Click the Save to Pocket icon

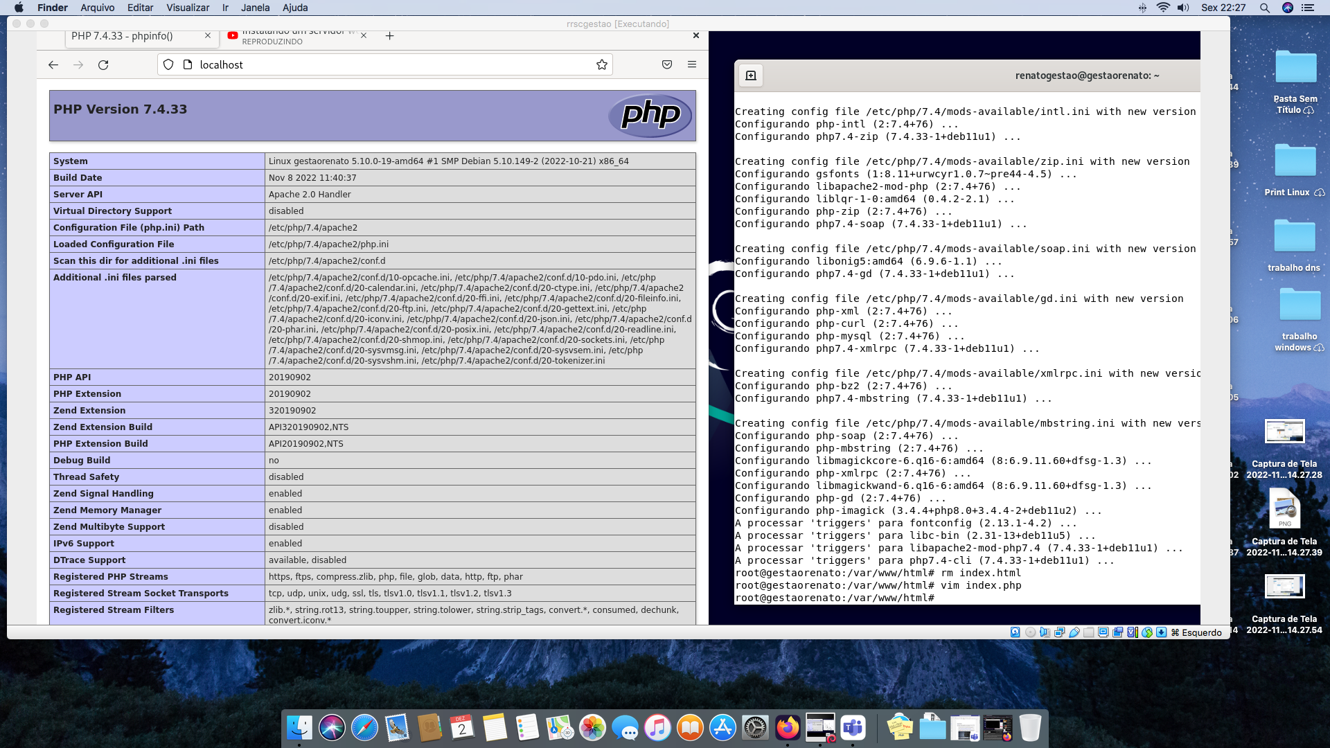coord(666,64)
